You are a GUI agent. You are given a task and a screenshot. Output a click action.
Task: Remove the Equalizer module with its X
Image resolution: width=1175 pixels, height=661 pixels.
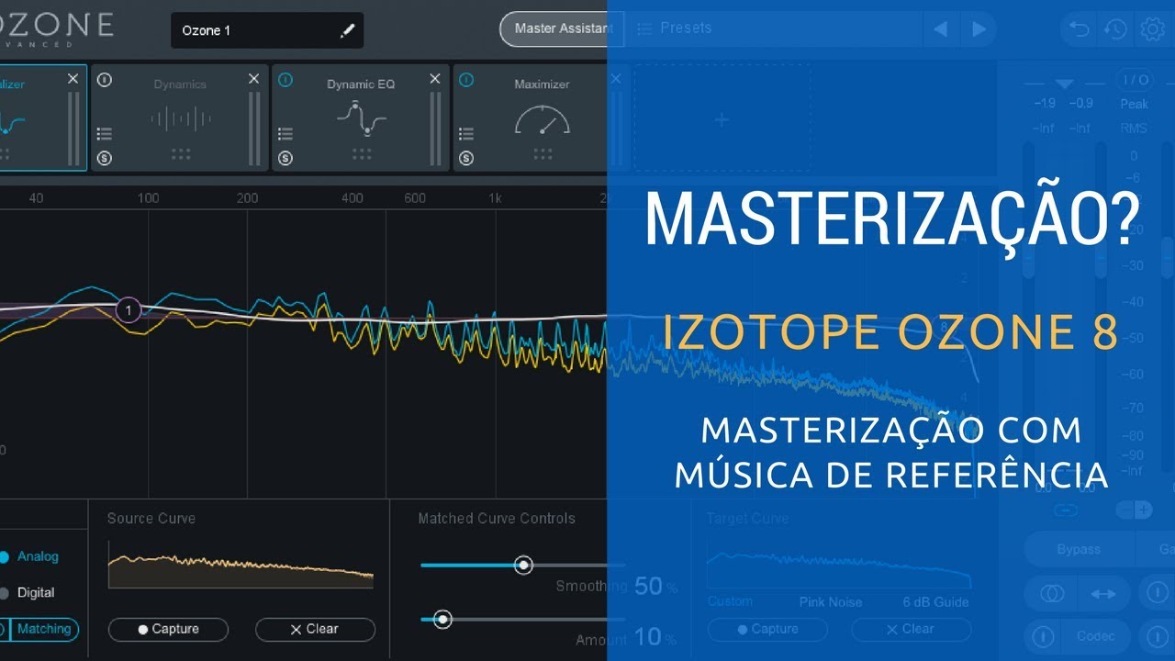(x=73, y=79)
